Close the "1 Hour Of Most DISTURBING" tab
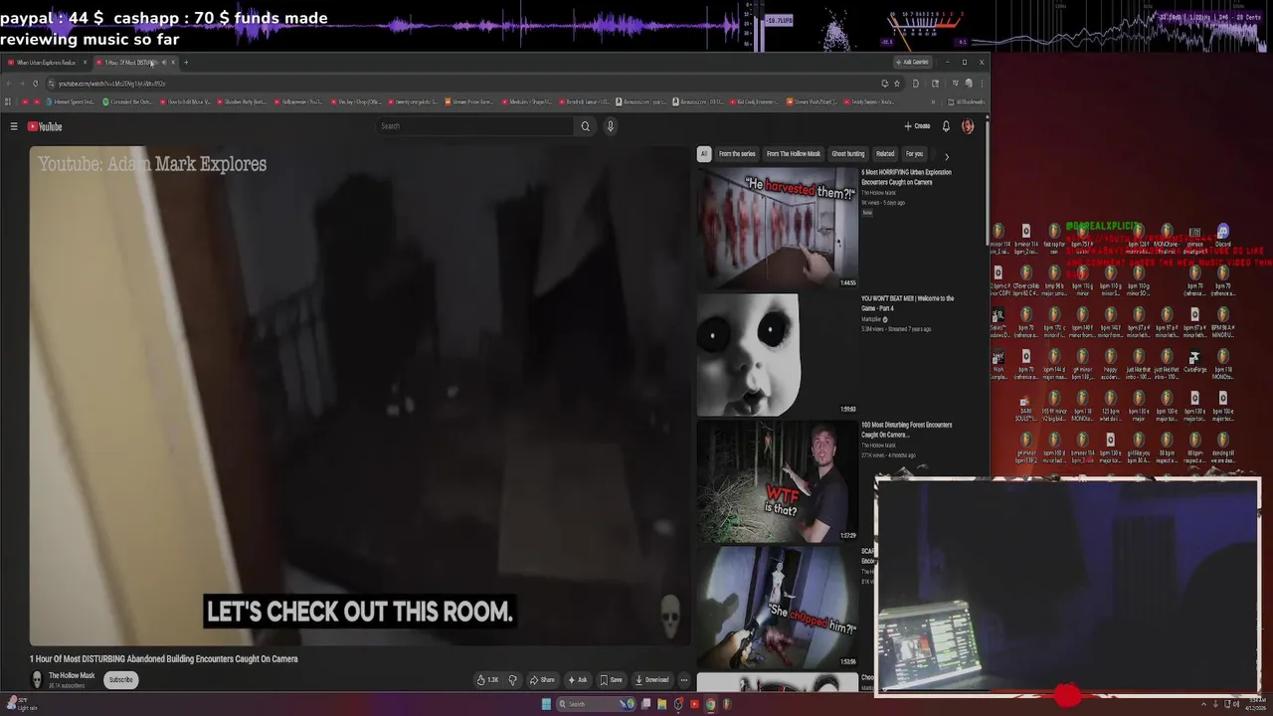This screenshot has height=716, width=1273. (x=173, y=63)
